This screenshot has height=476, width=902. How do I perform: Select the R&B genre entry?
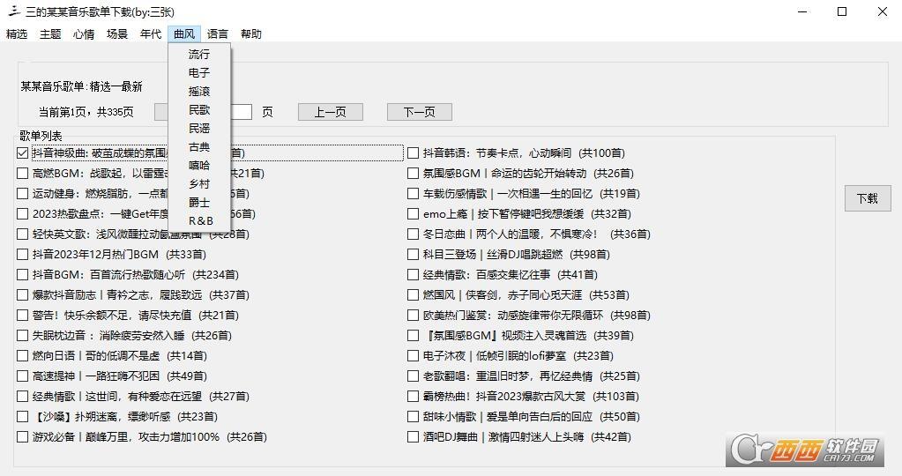(200, 221)
